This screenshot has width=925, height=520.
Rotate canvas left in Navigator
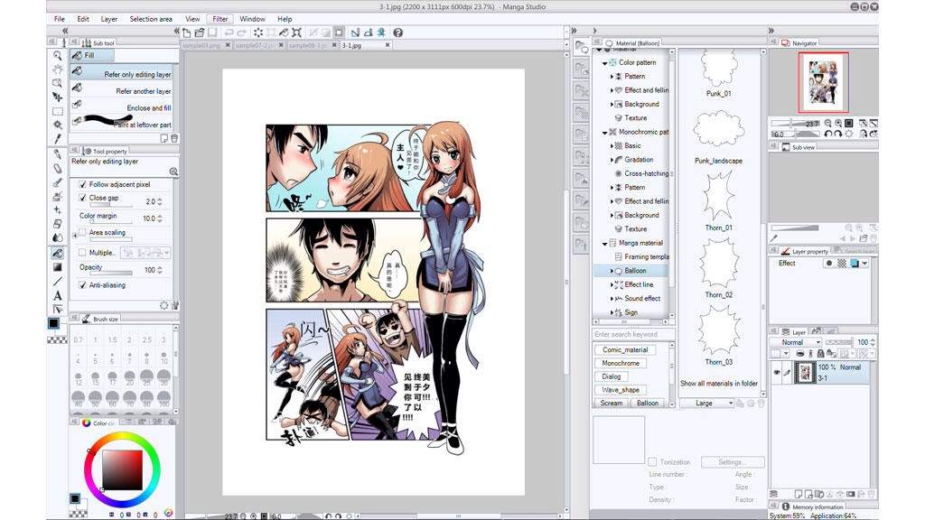point(828,134)
